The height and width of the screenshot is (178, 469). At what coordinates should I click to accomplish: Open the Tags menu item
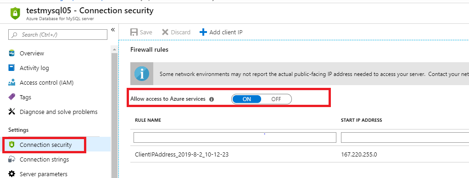[x=25, y=97]
